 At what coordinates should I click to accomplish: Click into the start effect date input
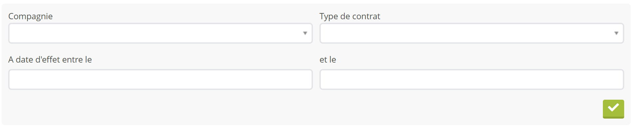[161, 79]
